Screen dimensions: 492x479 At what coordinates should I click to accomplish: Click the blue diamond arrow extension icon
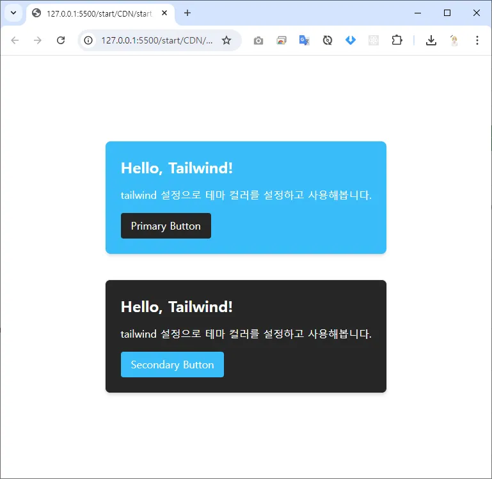click(351, 40)
